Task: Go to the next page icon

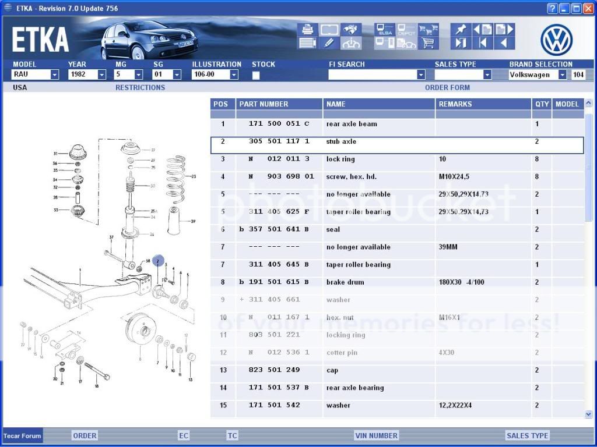Action: coord(504,29)
